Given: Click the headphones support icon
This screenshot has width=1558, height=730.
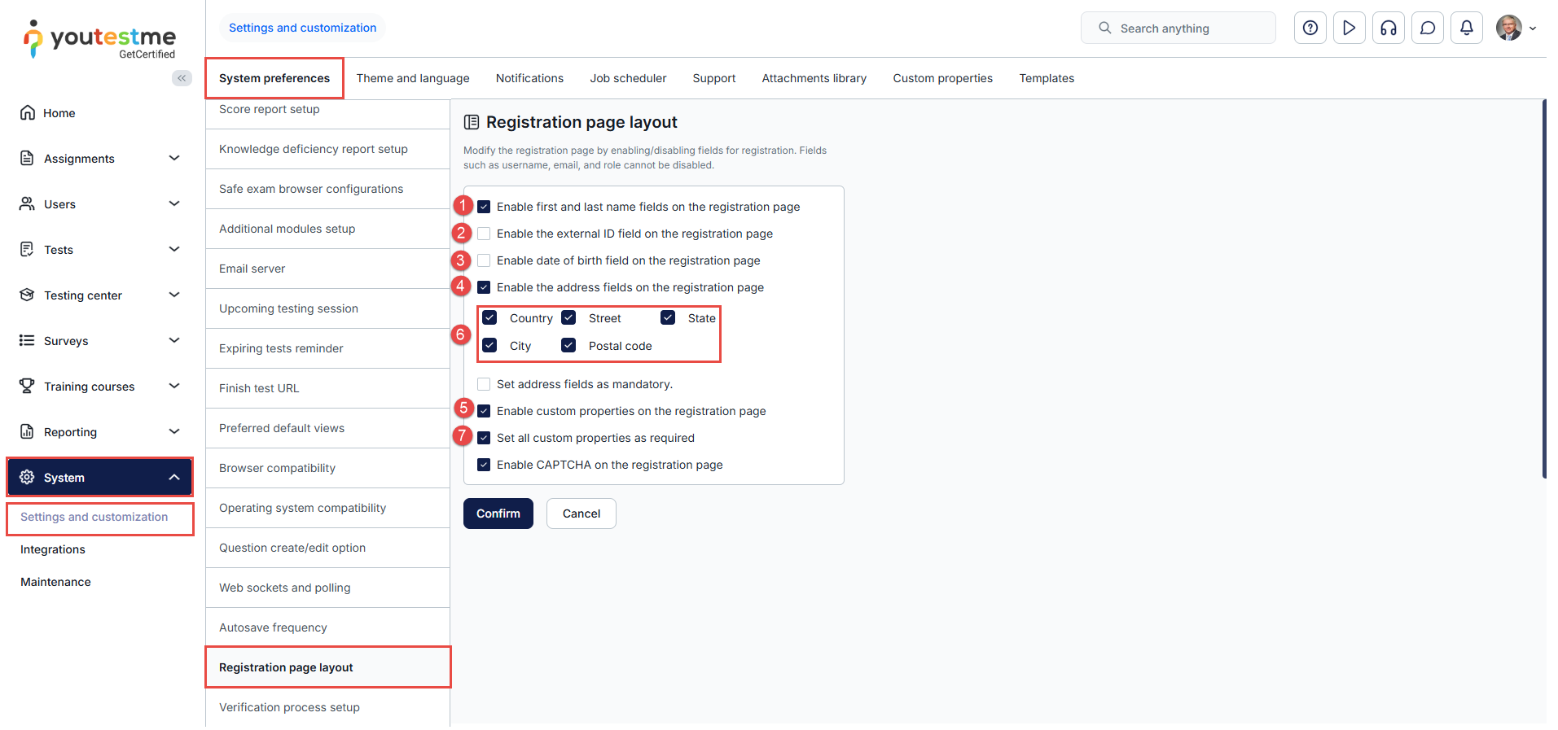Looking at the screenshot, I should (x=1388, y=28).
